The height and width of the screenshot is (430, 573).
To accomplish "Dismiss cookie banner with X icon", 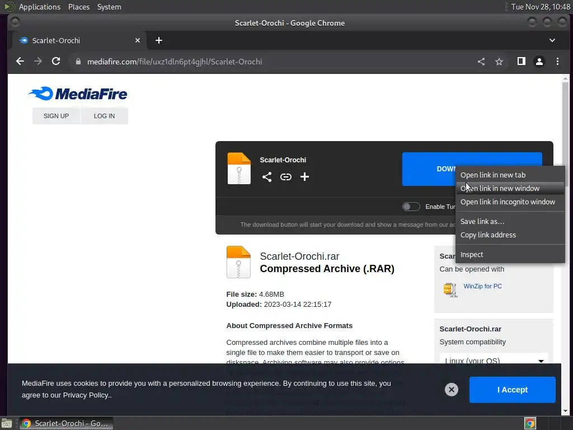I will [x=452, y=390].
